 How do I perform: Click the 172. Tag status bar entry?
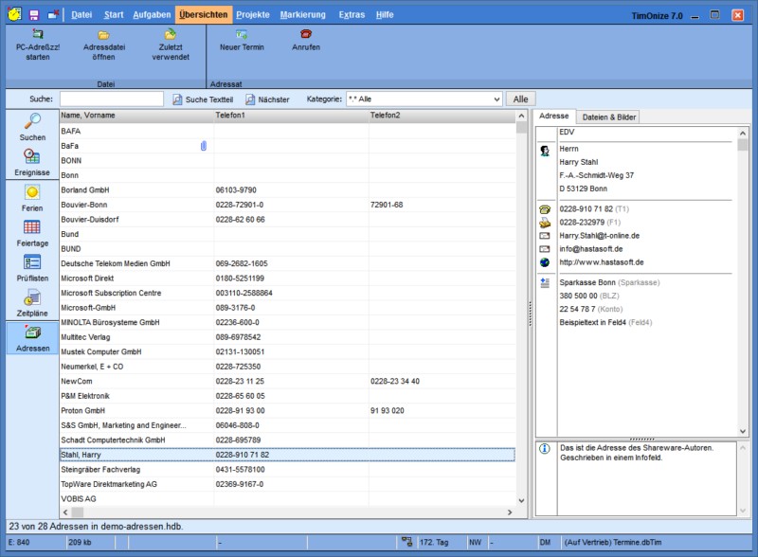tap(434, 542)
